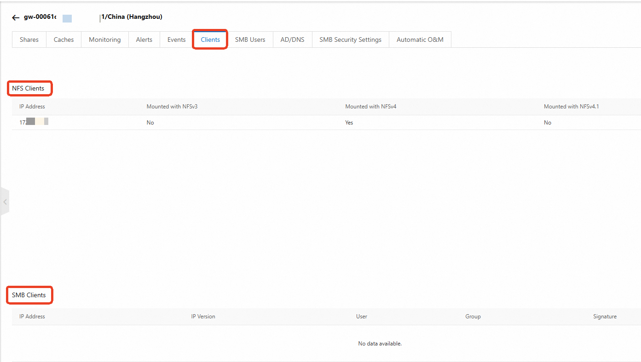Open the SMB Users tab
This screenshot has height=362, width=641.
pos(250,40)
